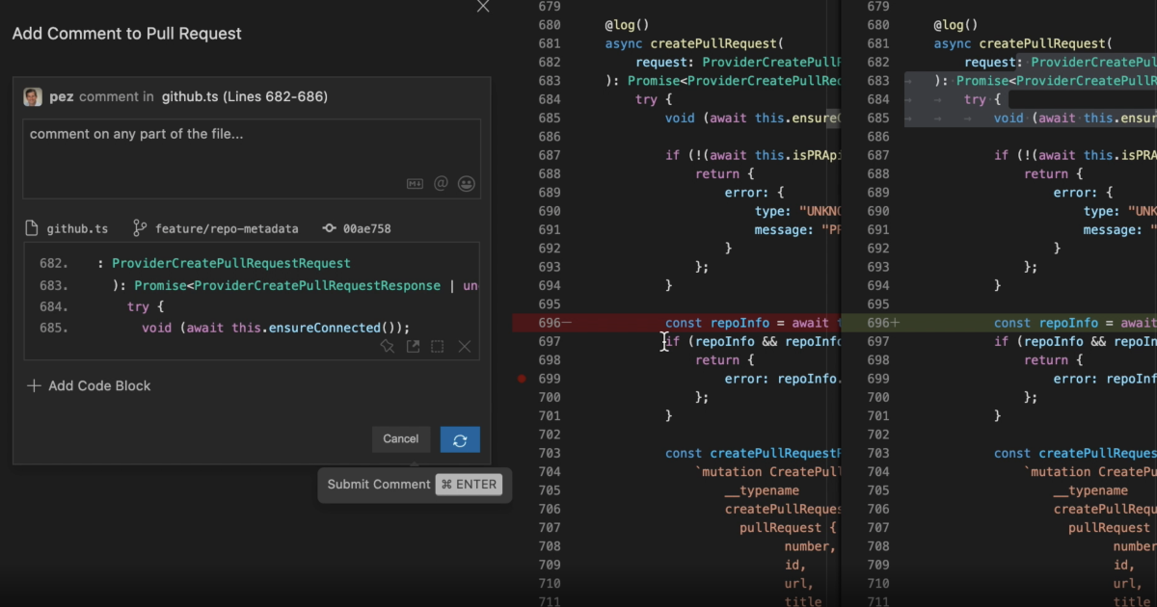Image resolution: width=1157 pixels, height=607 pixels.
Task: Toggle the Markdown formatting icon
Action: (415, 183)
